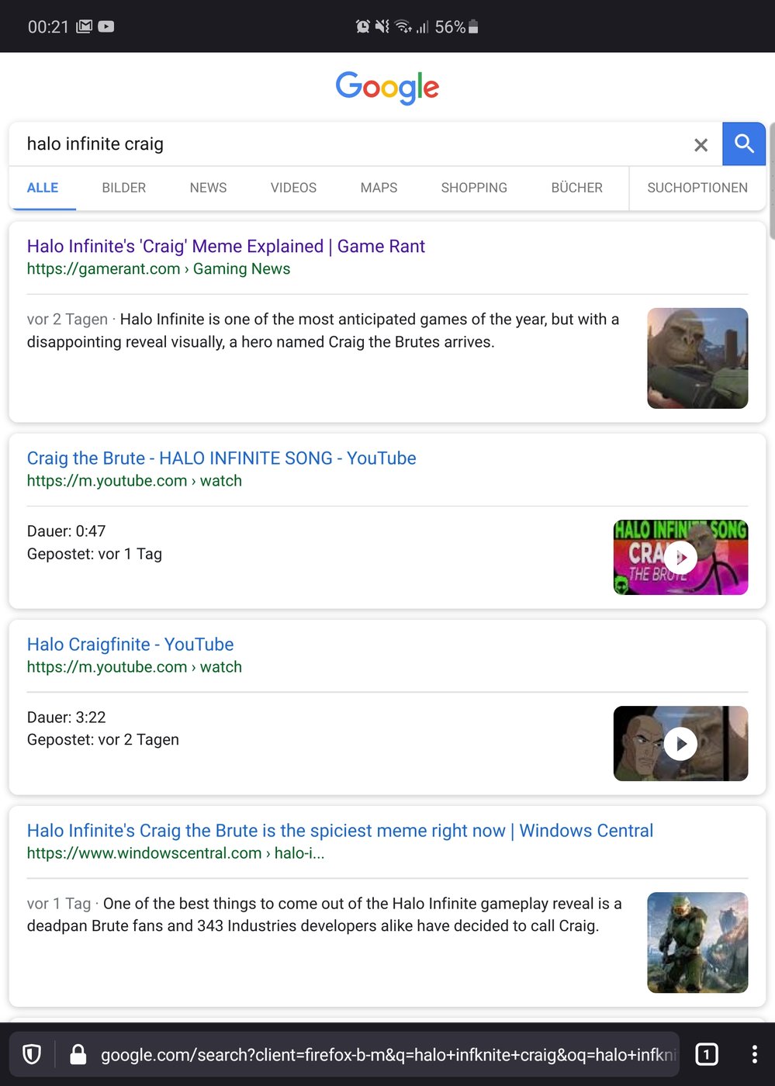Tap the clock showing 00:21
The width and height of the screenshot is (775, 1086).
[48, 27]
